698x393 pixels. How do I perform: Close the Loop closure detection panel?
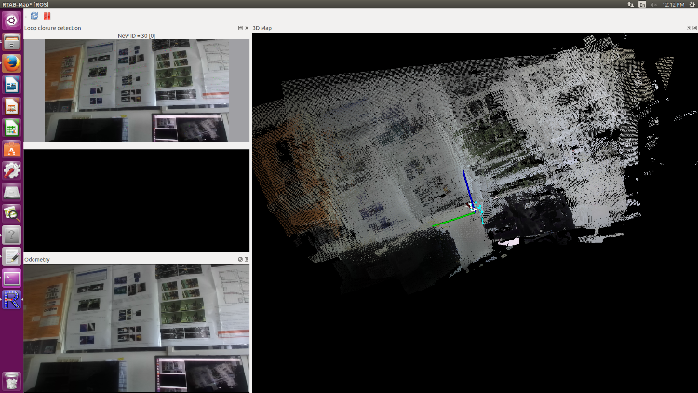tap(247, 28)
